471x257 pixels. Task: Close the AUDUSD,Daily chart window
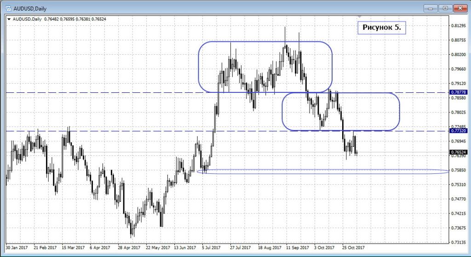pos(460,8)
